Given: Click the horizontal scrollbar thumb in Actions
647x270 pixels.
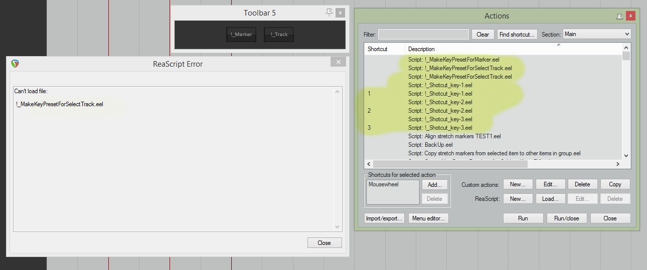Looking at the screenshot, I should click(450, 164).
